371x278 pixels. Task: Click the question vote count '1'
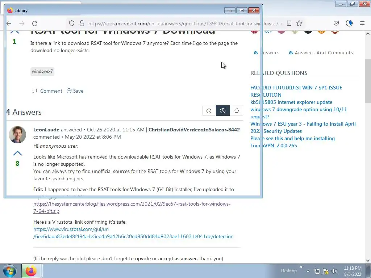[x=14, y=42]
